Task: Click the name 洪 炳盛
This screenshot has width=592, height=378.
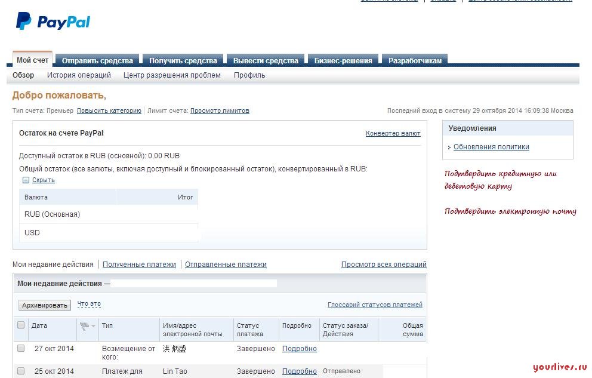Action: point(174,349)
